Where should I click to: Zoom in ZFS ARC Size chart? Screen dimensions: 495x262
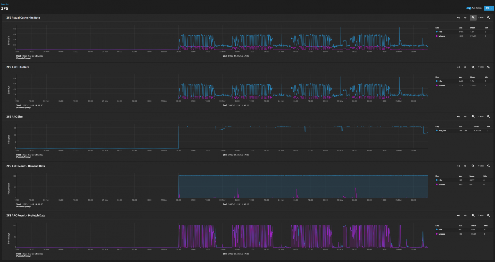click(x=489, y=117)
